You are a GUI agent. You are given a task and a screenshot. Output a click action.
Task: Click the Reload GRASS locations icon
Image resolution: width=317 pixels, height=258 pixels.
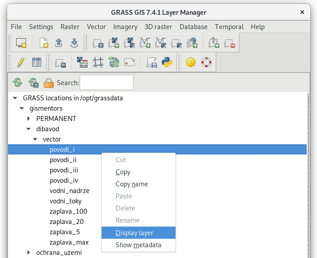[17, 82]
